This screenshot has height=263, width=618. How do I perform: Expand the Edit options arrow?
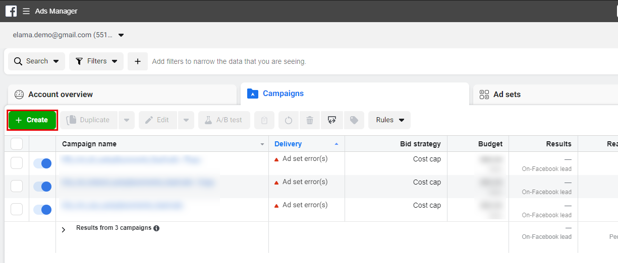(186, 120)
